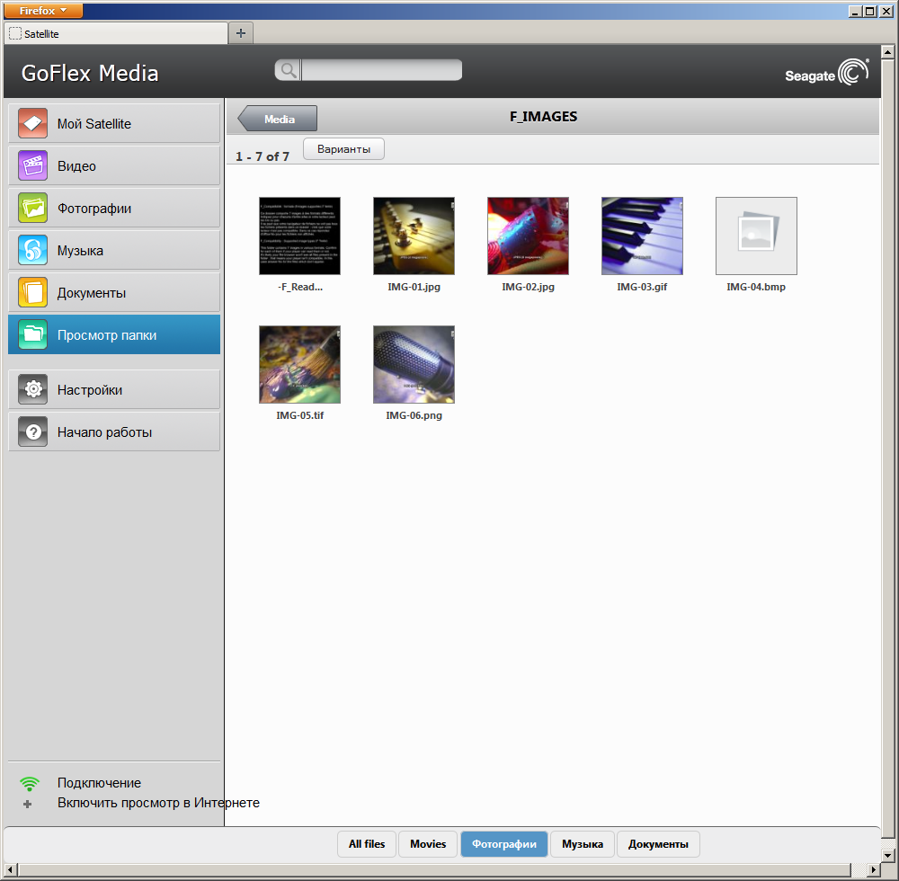Click the Satellite tab page icon
Image resolution: width=899 pixels, height=881 pixels.
coord(15,34)
